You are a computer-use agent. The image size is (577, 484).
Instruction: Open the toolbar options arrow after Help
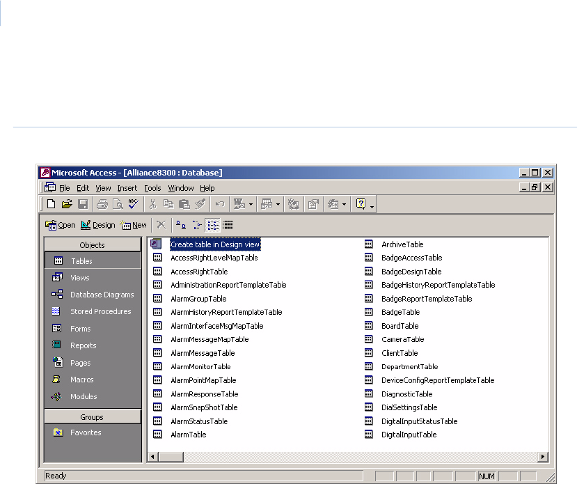372,207
